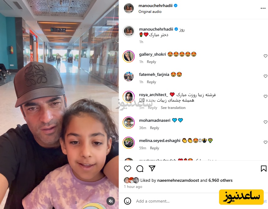Open Original audio link
The width and height of the screenshot is (268, 209).
tap(150, 12)
